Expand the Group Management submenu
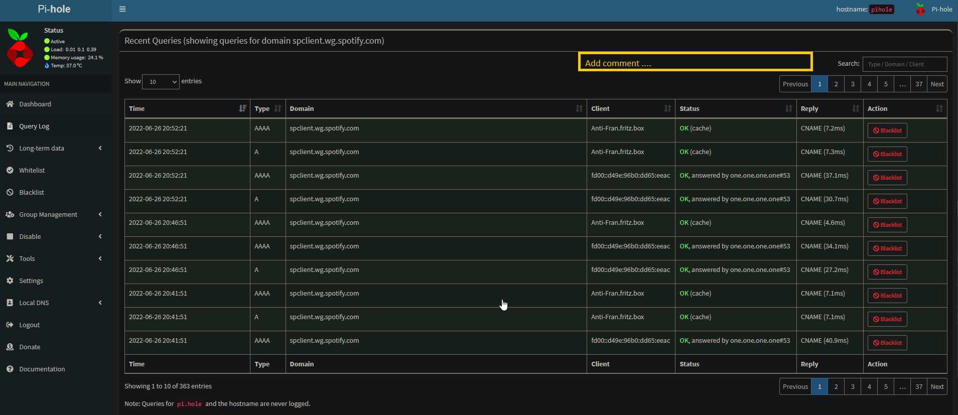958x415 pixels. 55,214
